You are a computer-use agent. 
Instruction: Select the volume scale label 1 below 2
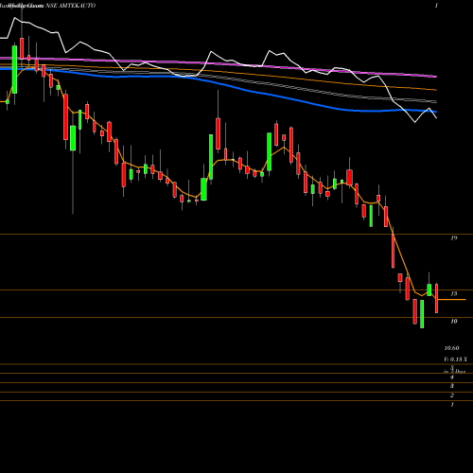tap(452, 405)
